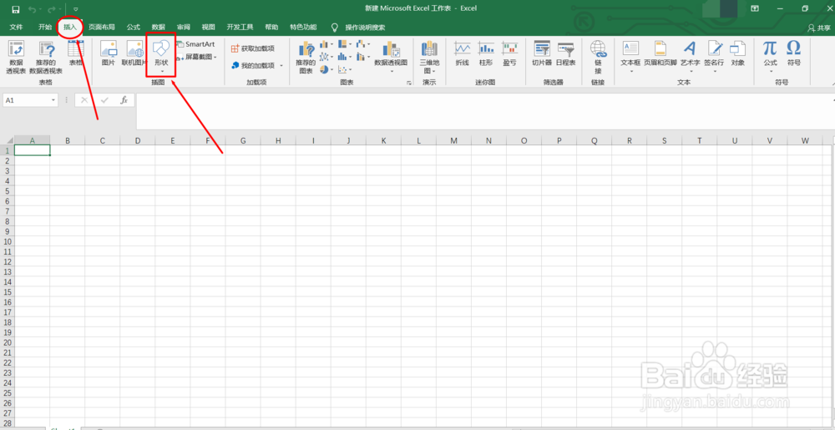Image resolution: width=835 pixels, height=430 pixels.
Task: Insert a combo chart
Action: [x=363, y=57]
